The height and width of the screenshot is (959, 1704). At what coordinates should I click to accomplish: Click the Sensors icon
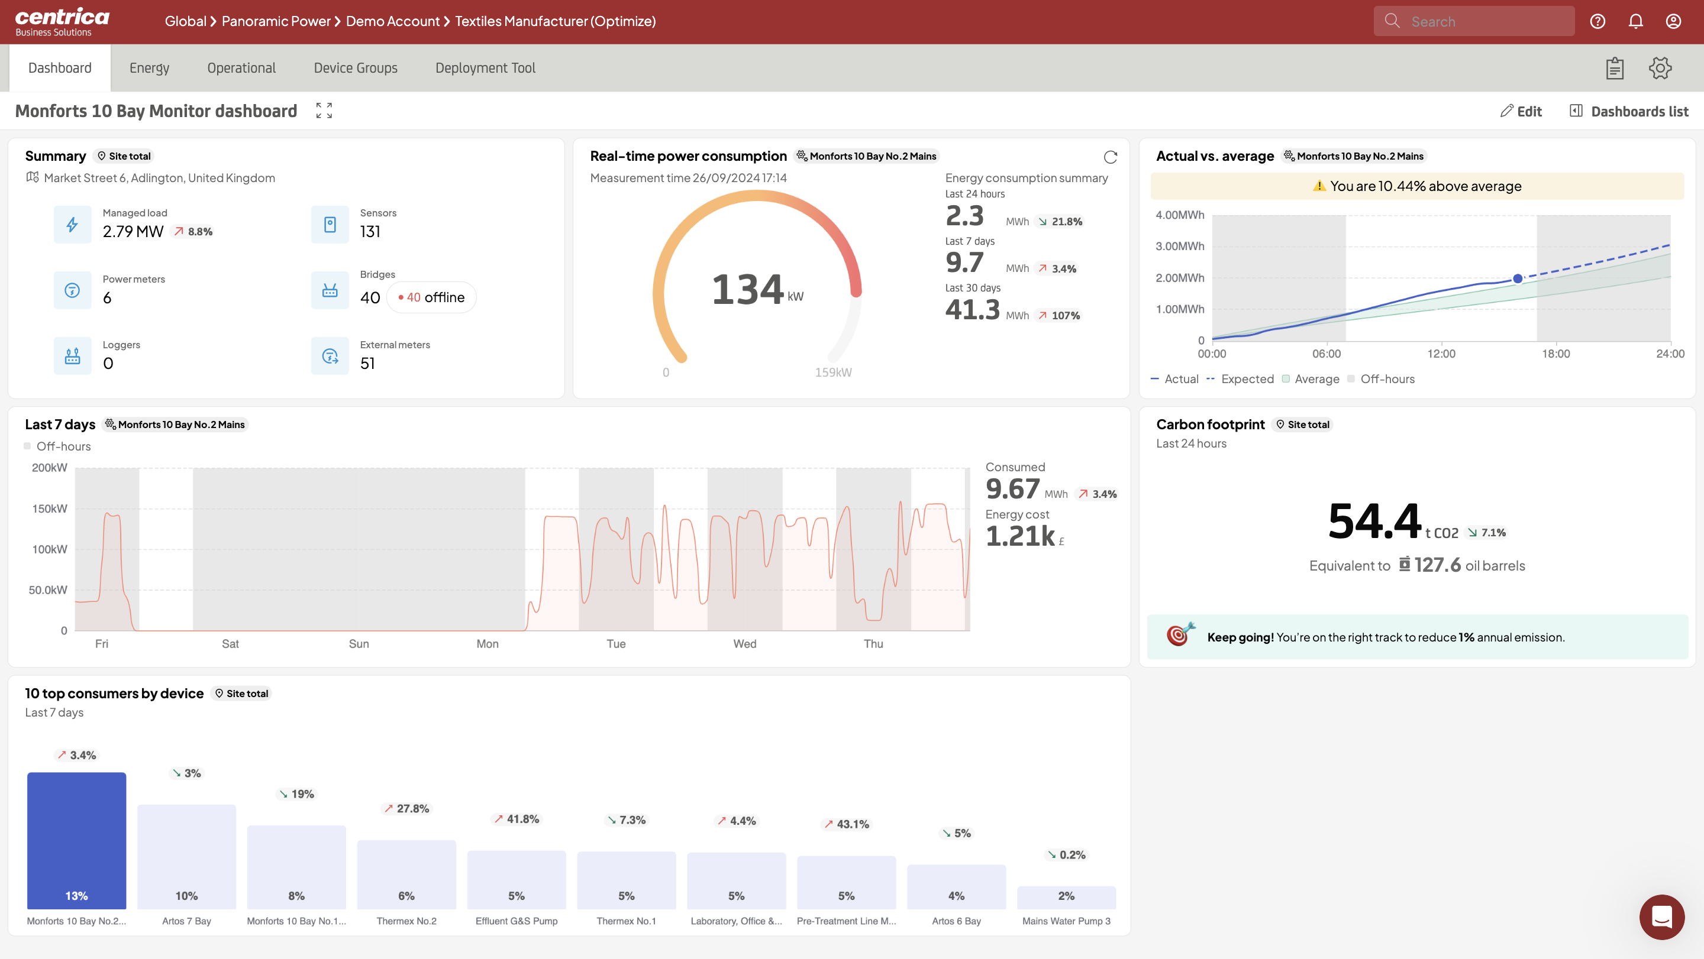[330, 225]
